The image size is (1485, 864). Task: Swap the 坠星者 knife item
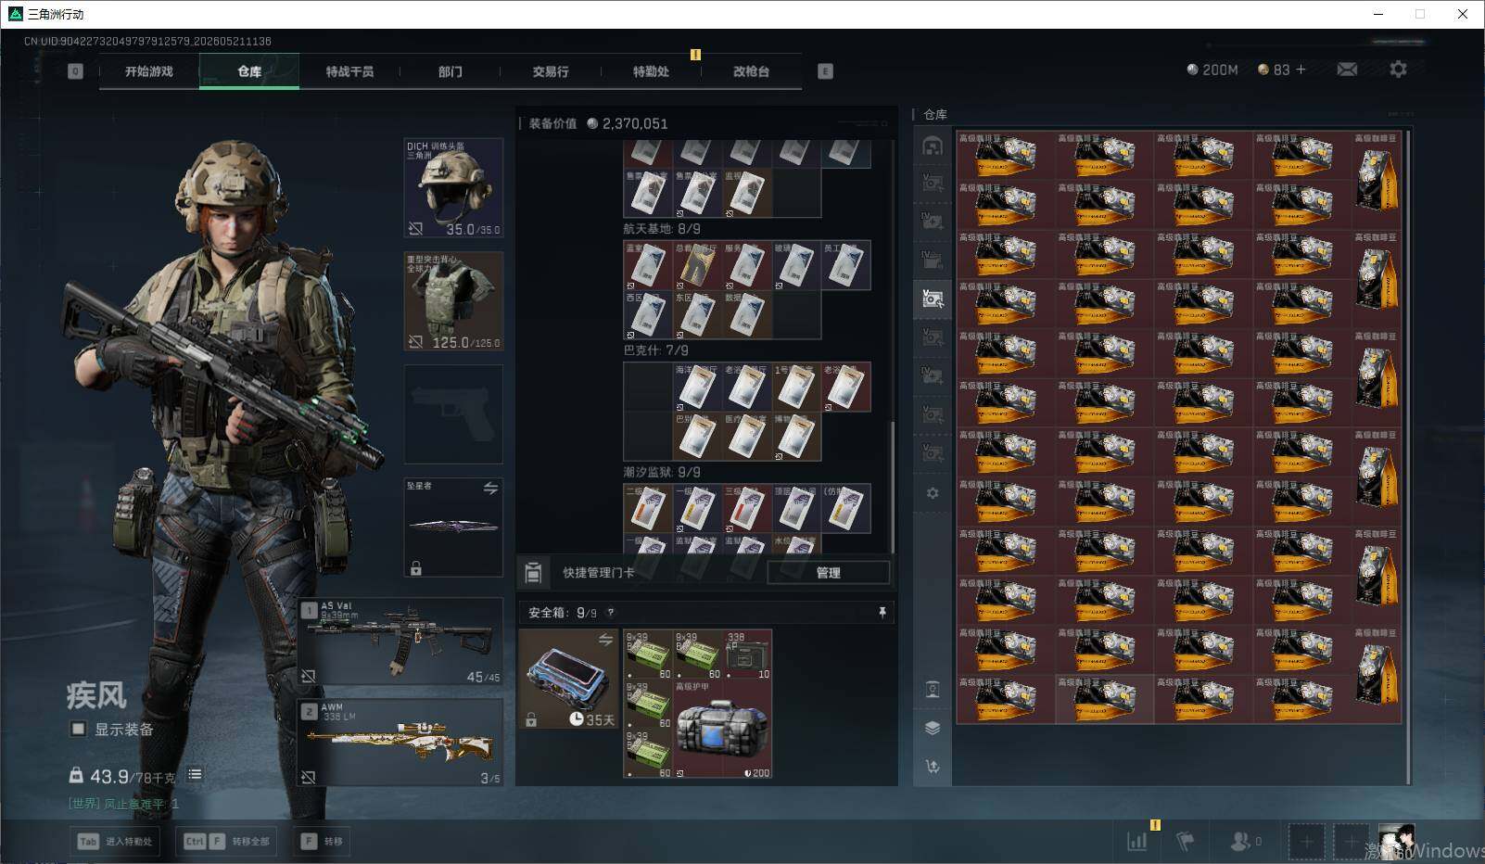click(490, 488)
